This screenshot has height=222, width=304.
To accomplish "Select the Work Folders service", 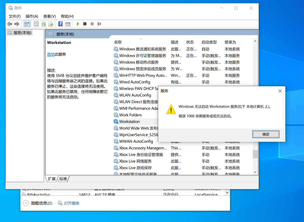I will pyautogui.click(x=136, y=115).
